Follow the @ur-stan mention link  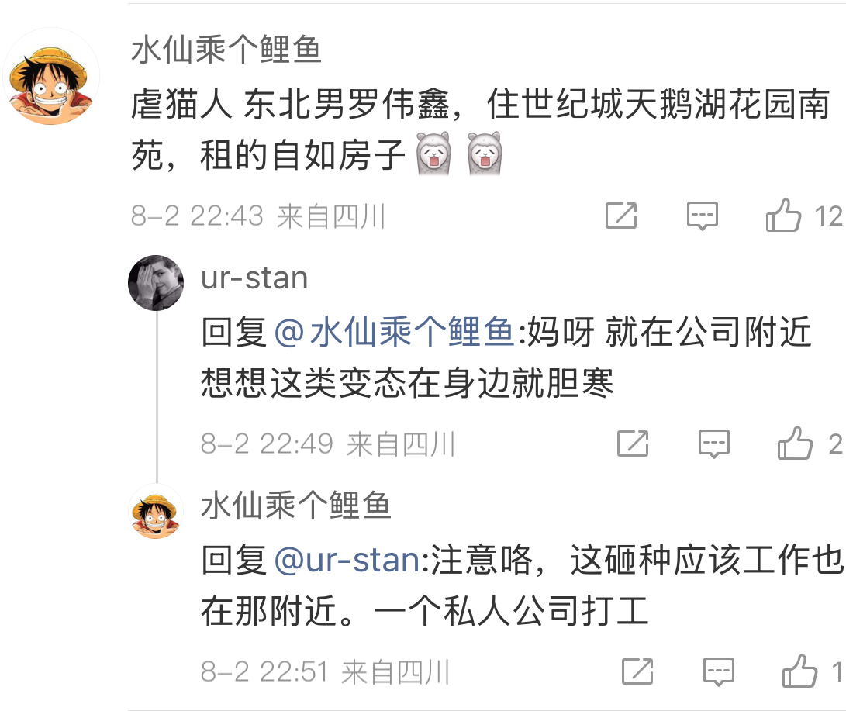click(x=347, y=561)
